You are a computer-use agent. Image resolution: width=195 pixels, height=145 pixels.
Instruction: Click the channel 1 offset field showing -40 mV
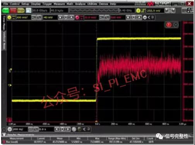50,17
